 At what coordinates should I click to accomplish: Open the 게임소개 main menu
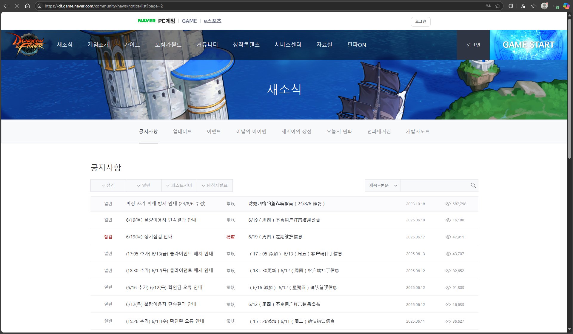[98, 45]
